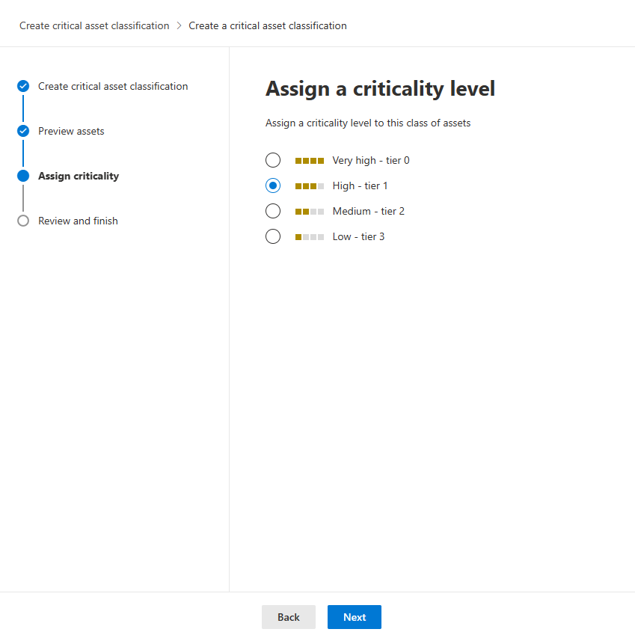The width and height of the screenshot is (635, 638).
Task: Click the filled circle icon beside Assign criticality
Action: 23,176
